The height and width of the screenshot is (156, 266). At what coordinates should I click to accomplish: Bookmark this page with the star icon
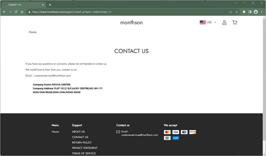click(237, 12)
